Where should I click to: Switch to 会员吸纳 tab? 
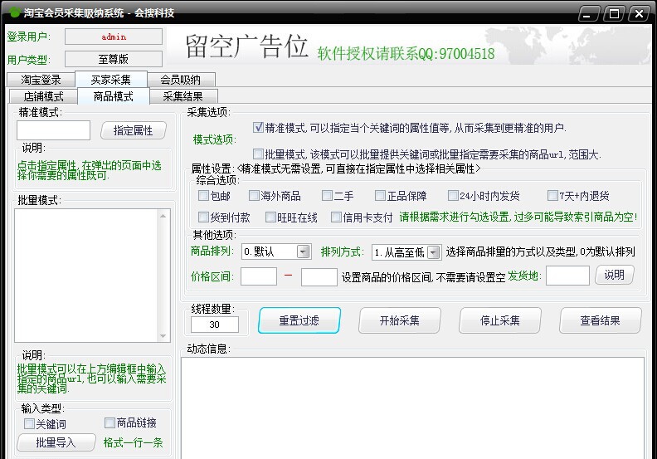click(x=181, y=80)
